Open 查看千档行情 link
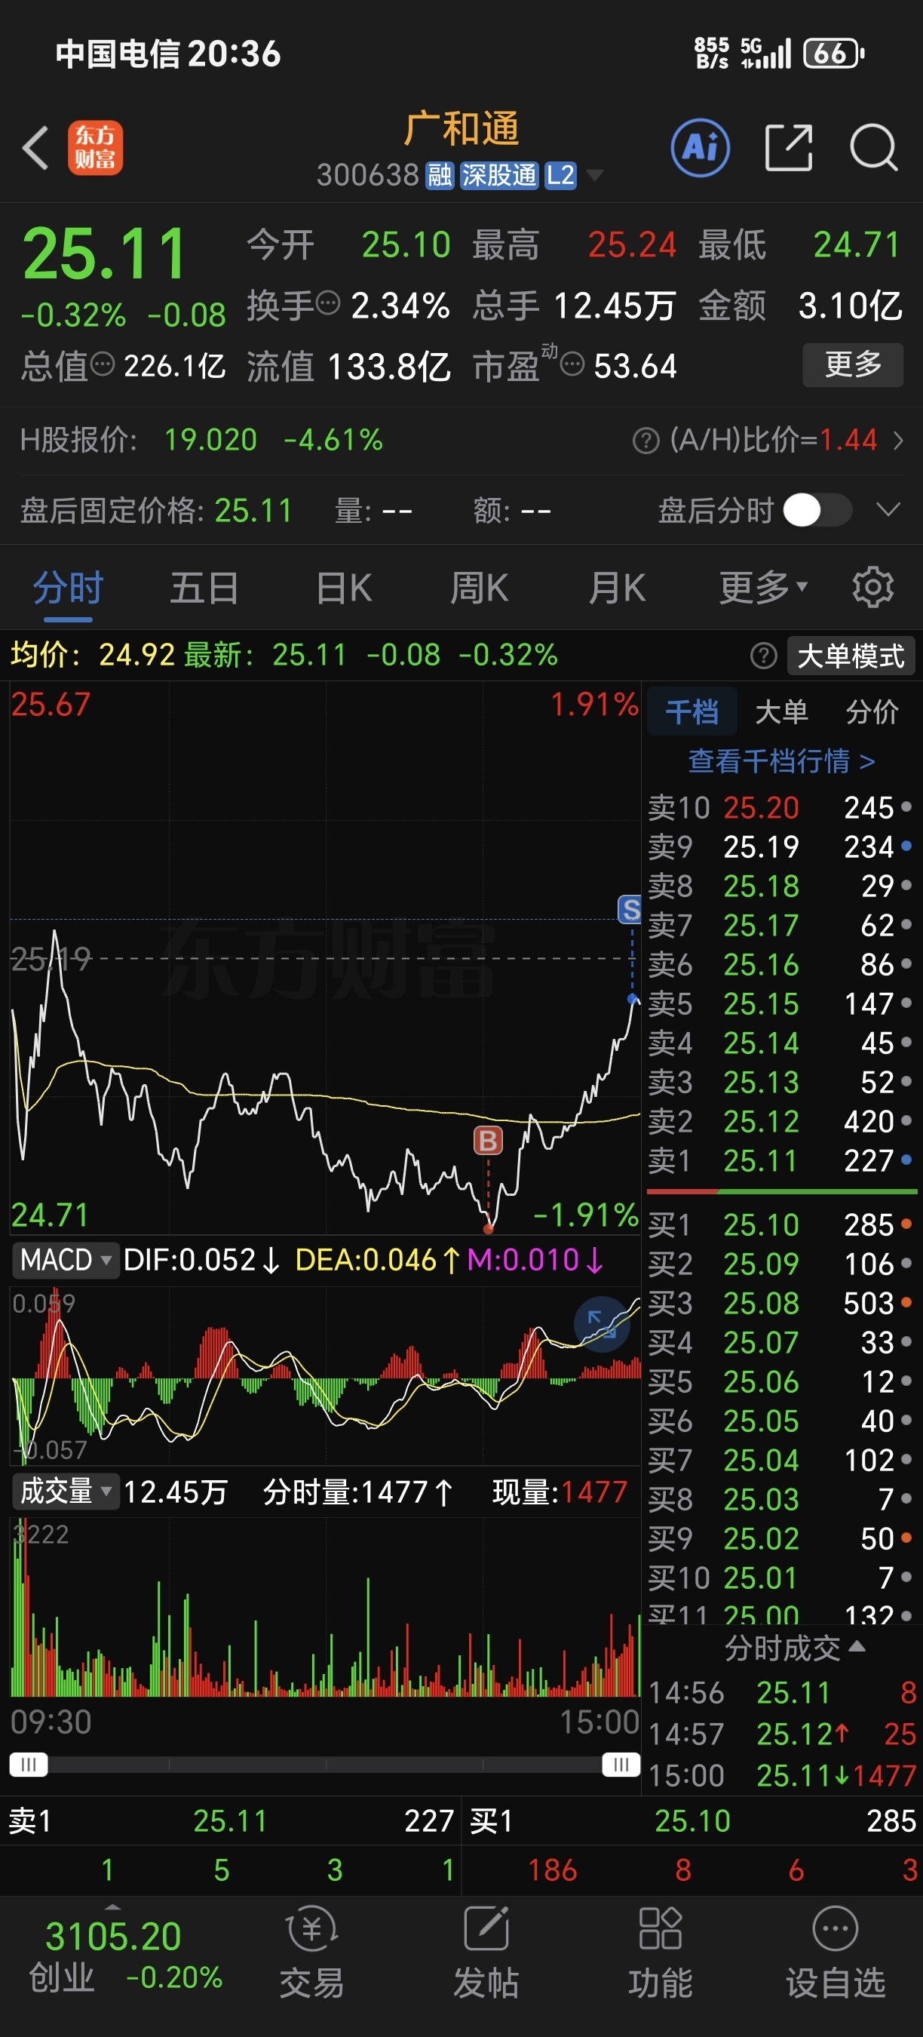Image resolution: width=923 pixels, height=2037 pixels. [780, 760]
